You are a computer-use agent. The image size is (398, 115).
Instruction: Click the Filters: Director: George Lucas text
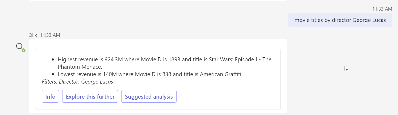click(x=77, y=82)
